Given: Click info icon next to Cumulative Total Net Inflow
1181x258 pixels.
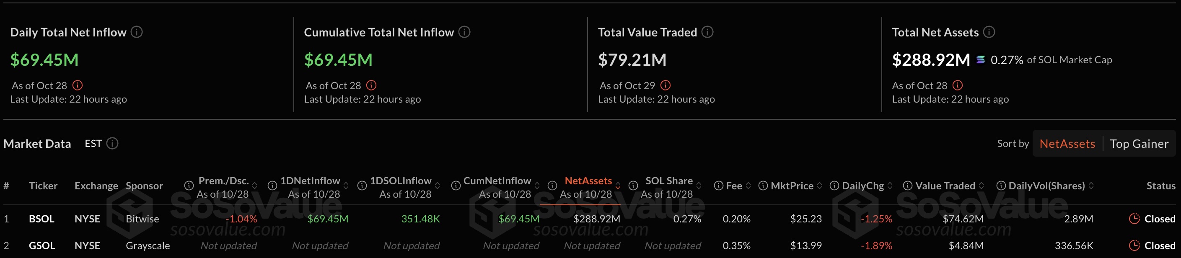Looking at the screenshot, I should (x=464, y=32).
